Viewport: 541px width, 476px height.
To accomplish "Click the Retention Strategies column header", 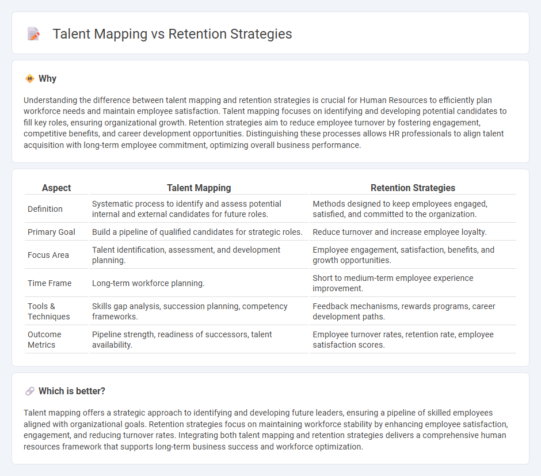I will pyautogui.click(x=413, y=188).
